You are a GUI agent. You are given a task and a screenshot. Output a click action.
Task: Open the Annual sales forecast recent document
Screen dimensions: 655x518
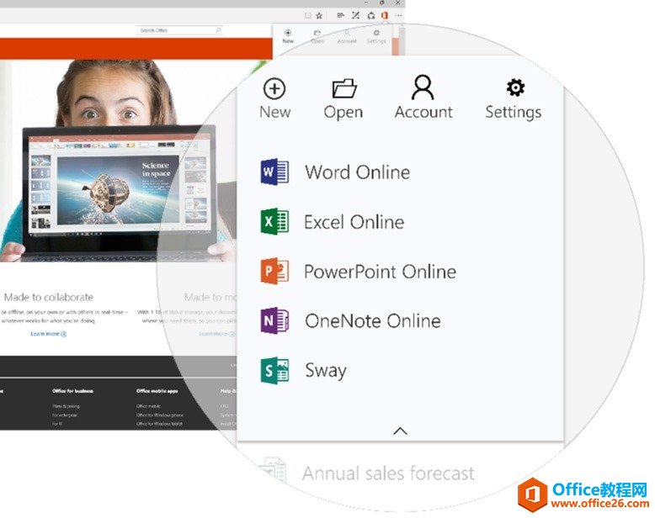(367, 473)
